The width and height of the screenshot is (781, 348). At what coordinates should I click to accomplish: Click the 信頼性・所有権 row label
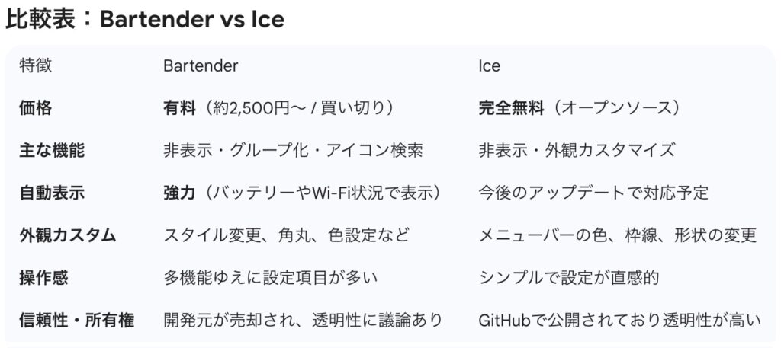click(x=76, y=320)
